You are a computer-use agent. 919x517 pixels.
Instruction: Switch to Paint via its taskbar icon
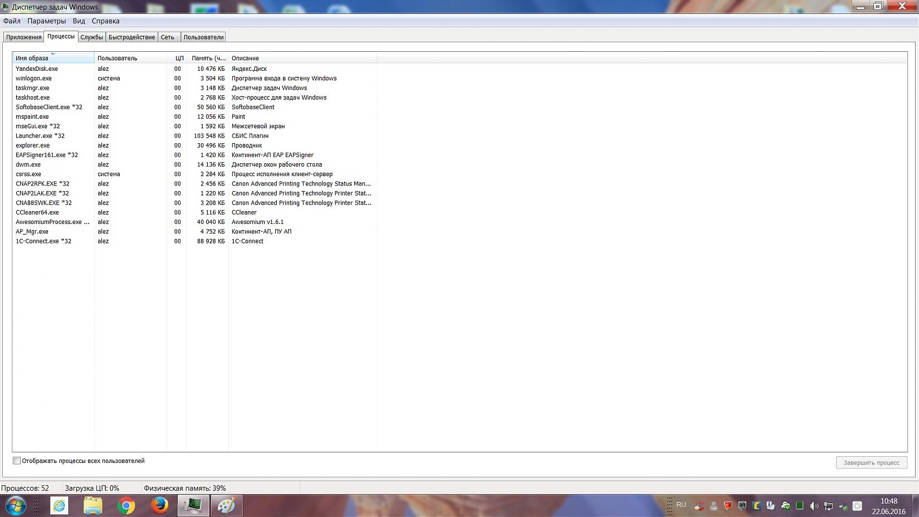pos(227,506)
